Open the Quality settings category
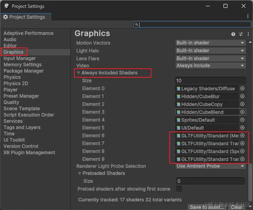Viewport: 253px width, 210px height. (11, 102)
